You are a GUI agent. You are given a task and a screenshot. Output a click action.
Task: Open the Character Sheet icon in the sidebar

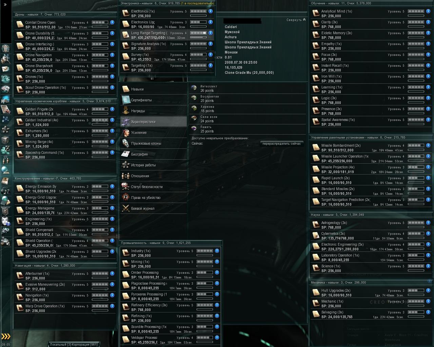click(6, 48)
